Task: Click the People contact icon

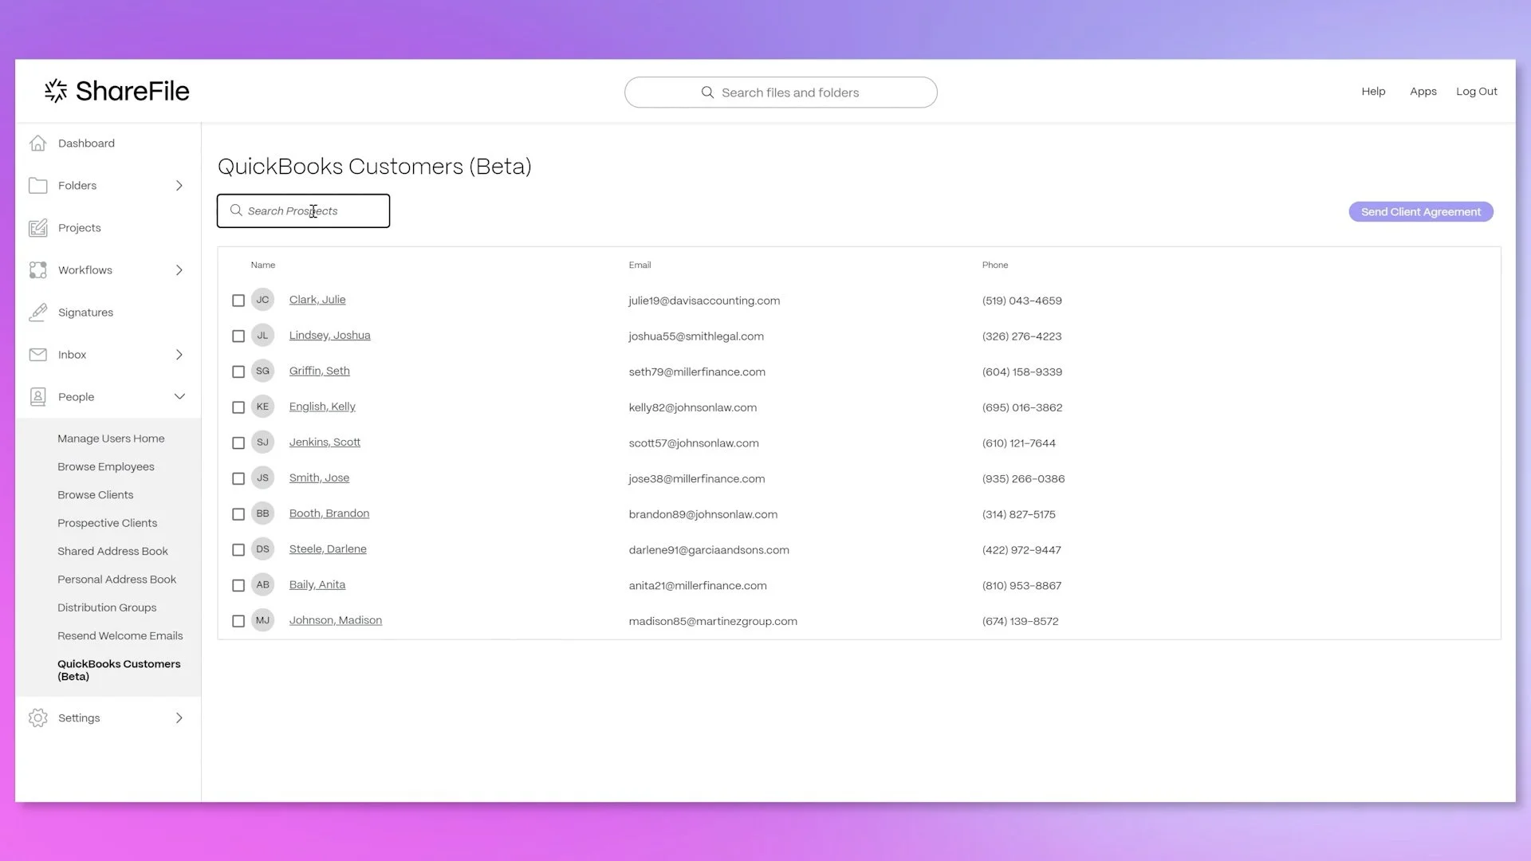Action: (x=37, y=397)
